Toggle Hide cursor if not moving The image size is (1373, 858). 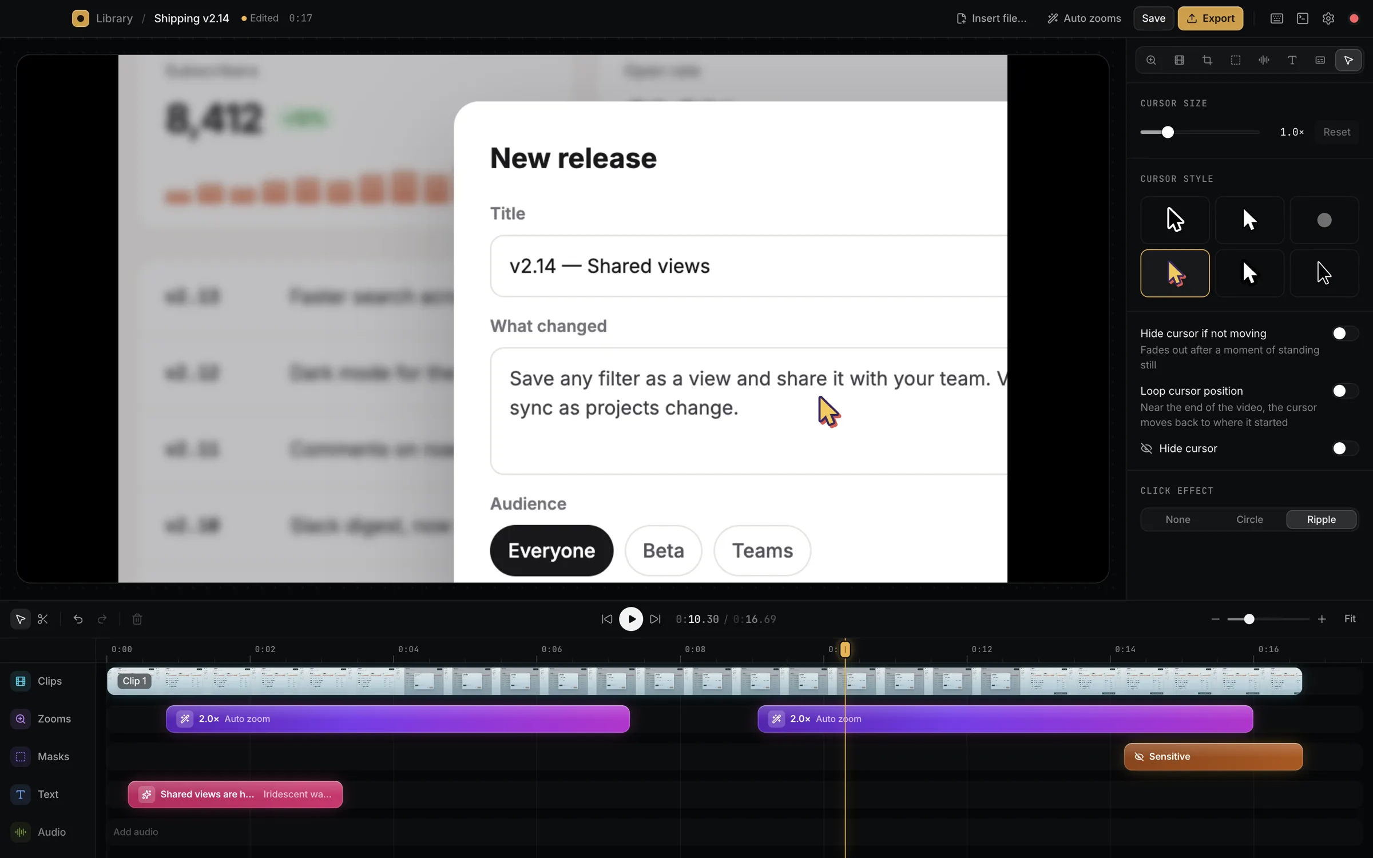(x=1344, y=333)
